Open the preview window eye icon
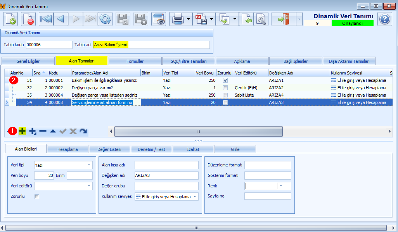This screenshot has height=232, width=398. pyautogui.click(x=159, y=19)
